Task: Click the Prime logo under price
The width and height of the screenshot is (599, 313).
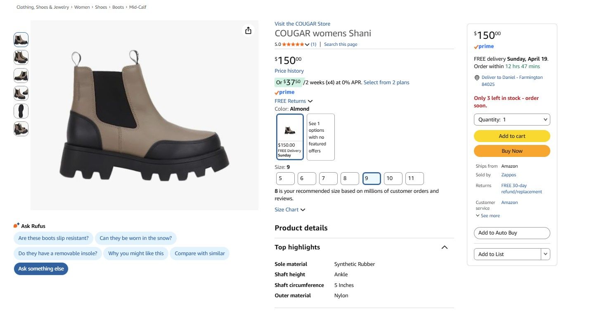Action: point(284,92)
